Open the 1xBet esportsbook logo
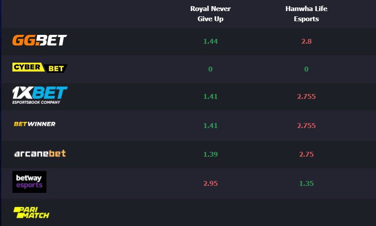 tap(40, 95)
